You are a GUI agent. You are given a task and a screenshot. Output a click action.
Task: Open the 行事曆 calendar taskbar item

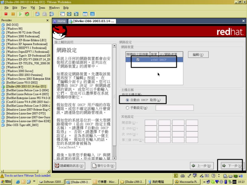click(105, 182)
